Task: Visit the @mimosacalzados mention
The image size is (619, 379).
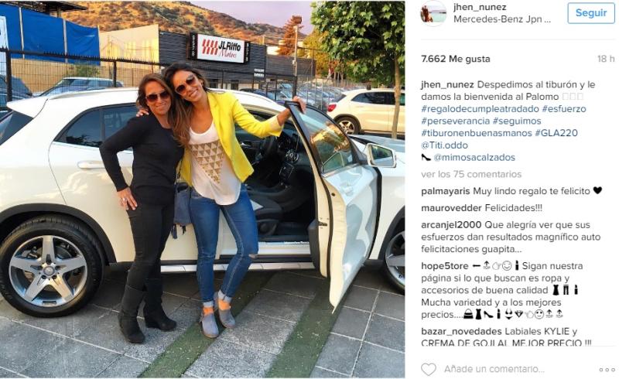Action: 474,158
